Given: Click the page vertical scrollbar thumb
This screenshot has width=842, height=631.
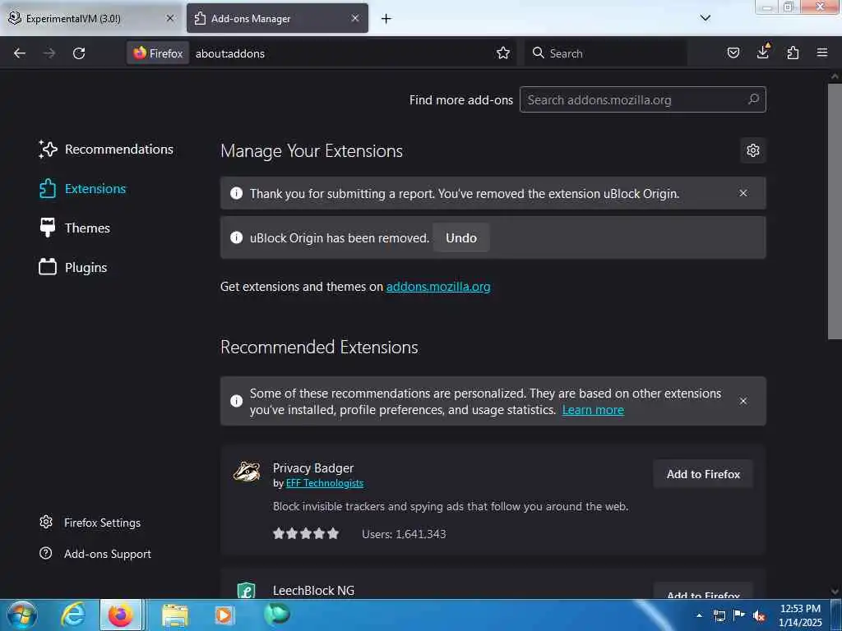Looking at the screenshot, I should point(835,211).
